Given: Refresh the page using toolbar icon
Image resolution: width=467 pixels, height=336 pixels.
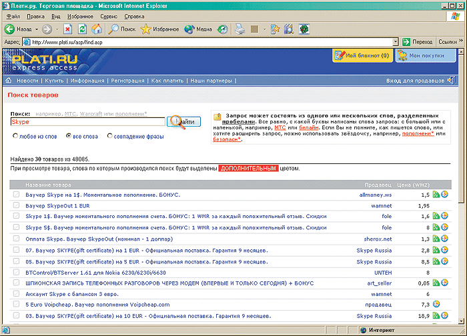Looking at the screenshot, I should click(82, 29).
